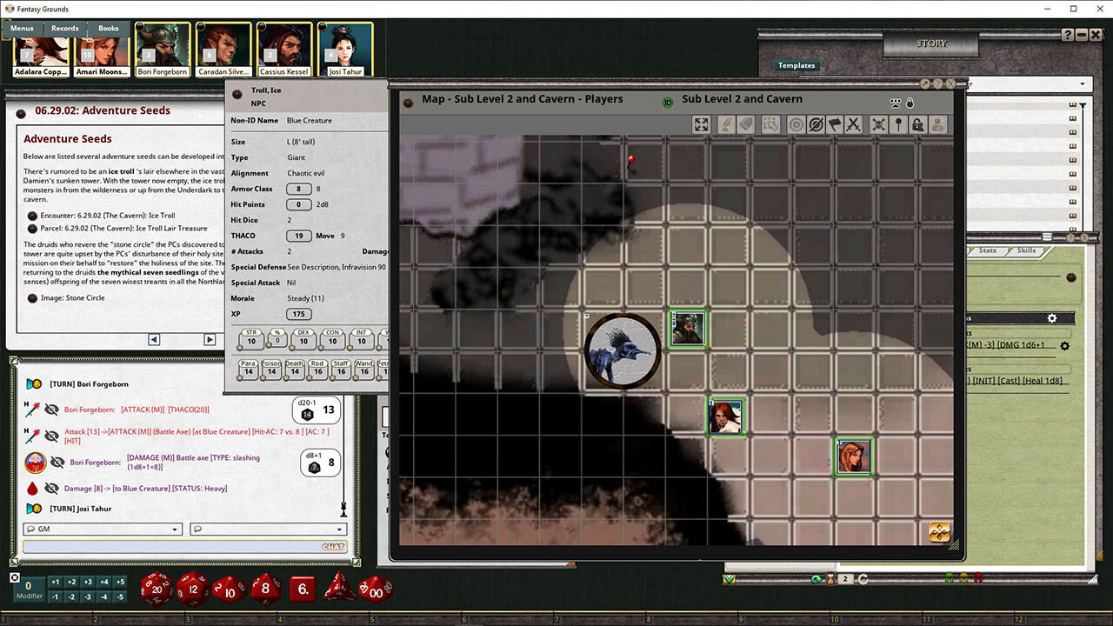Roll the red d20 die
The height and width of the screenshot is (626, 1113).
click(157, 589)
